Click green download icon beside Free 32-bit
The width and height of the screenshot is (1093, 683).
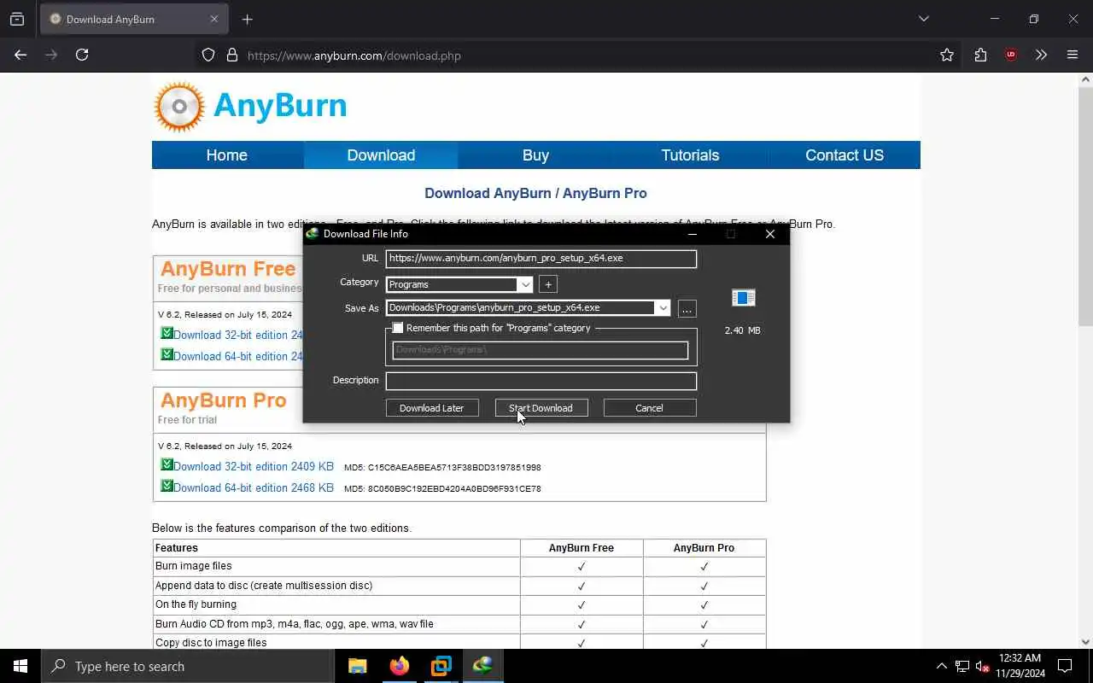[167, 333]
